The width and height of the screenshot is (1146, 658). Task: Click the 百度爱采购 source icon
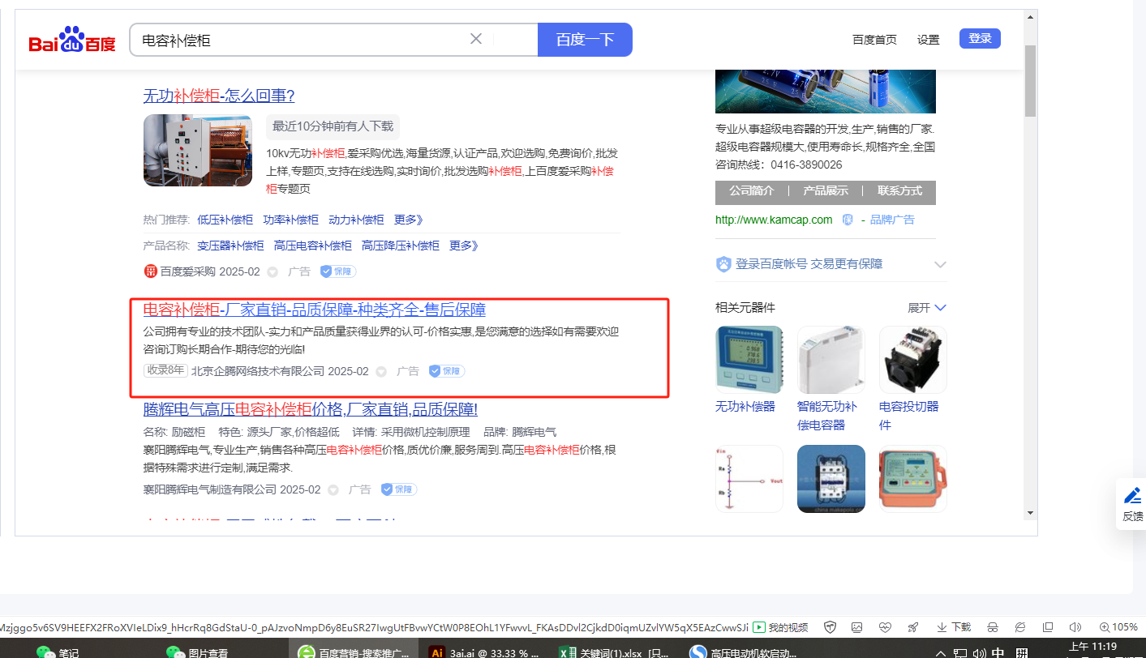(150, 271)
